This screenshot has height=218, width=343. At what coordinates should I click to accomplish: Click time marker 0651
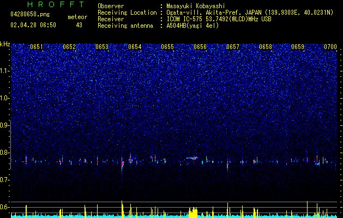[x=37, y=47]
